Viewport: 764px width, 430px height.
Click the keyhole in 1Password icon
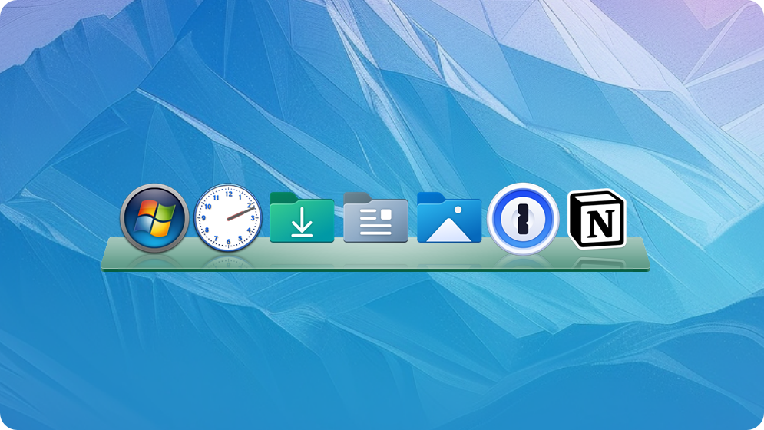pyautogui.click(x=523, y=219)
